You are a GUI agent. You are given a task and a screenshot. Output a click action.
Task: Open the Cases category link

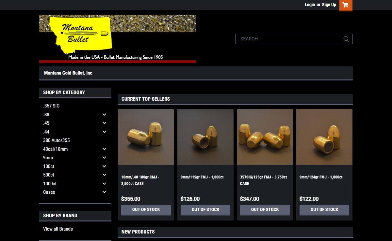[49, 192]
